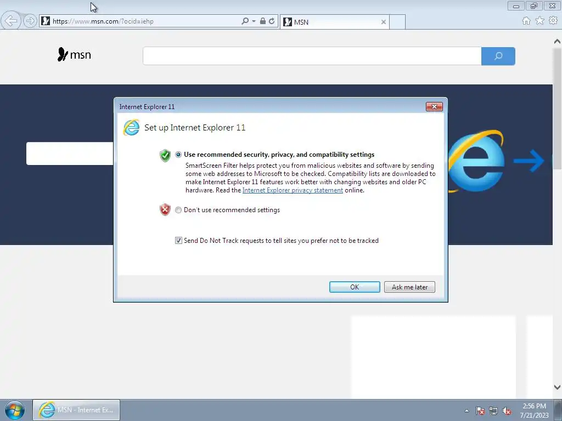The image size is (562, 421).
Task: Click the security lock icon in address bar
Action: [x=263, y=21]
